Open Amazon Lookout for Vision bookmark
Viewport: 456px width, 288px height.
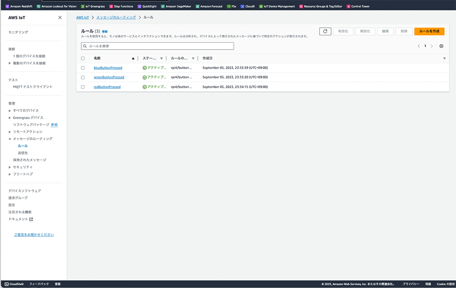[x=57, y=6]
